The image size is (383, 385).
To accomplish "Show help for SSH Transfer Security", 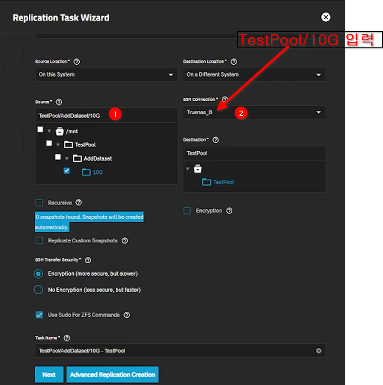I will [x=88, y=260].
